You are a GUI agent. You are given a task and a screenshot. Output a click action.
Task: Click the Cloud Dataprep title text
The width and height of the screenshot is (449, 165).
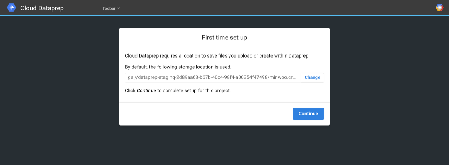tap(42, 8)
